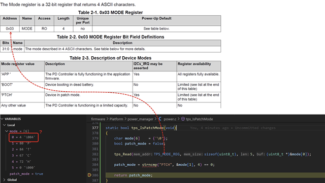Click the 0x03 address table cell
The width and height of the screenshot is (325, 183).
coord(10,28)
